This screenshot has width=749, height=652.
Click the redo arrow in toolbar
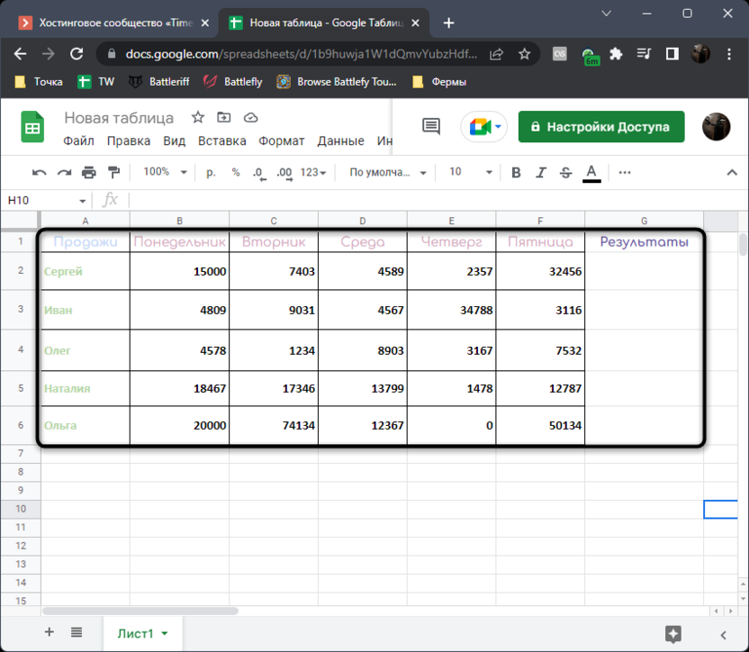point(64,173)
